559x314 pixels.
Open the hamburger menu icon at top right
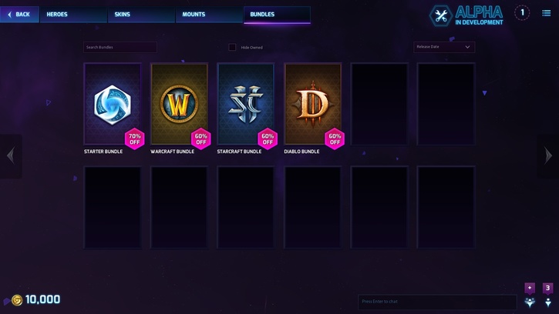pyautogui.click(x=546, y=13)
